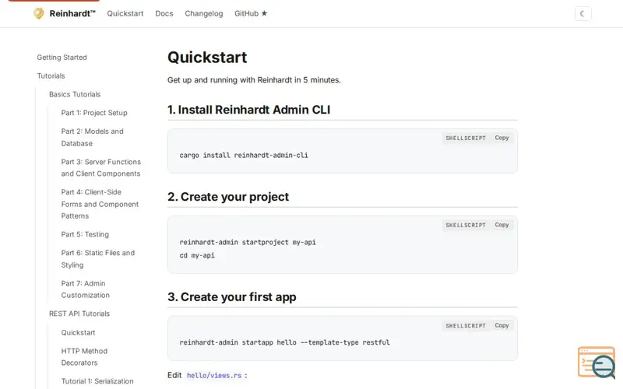Collapse the Tutorials sidebar section
623x389 pixels.
pos(51,76)
